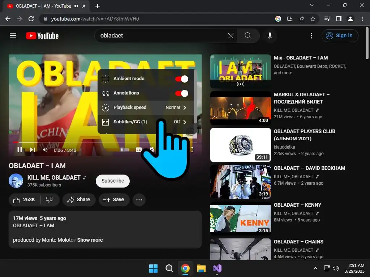Go back in Chrome browser
Image resolution: width=370 pixels, height=277 pixels.
(x=8, y=19)
